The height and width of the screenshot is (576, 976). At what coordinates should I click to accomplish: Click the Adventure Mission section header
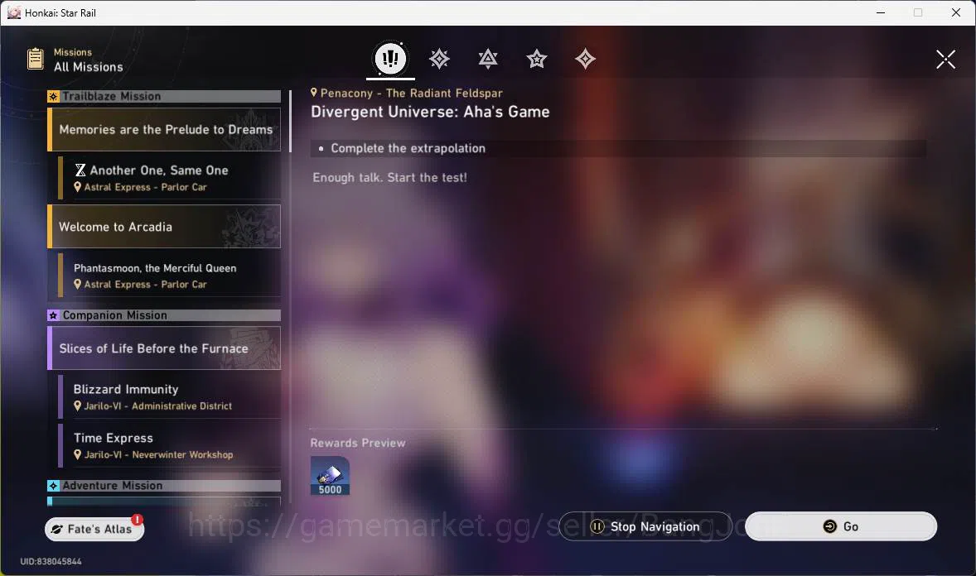164,486
